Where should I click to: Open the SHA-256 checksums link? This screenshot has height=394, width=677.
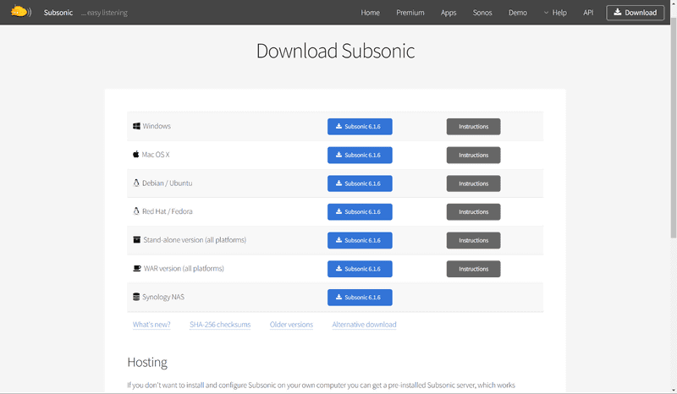(220, 325)
